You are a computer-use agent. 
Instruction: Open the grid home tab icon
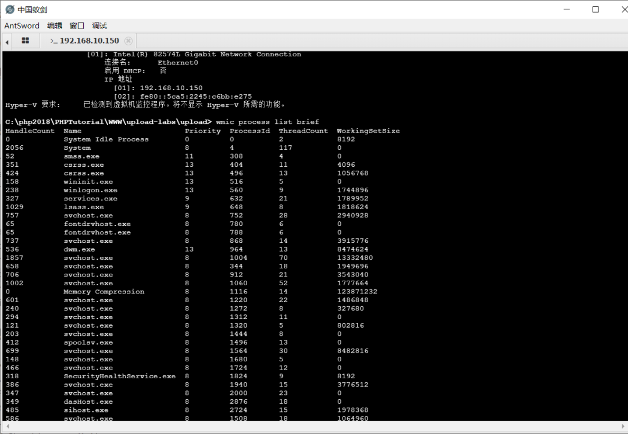(25, 41)
